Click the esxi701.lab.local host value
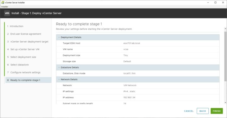Image resolution: width=227 pixels, height=118 pixels. coord(131,43)
